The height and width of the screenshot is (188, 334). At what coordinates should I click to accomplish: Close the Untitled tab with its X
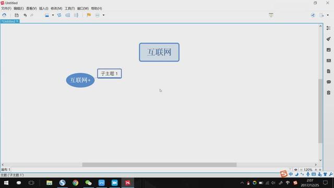pyautogui.click(x=17, y=21)
